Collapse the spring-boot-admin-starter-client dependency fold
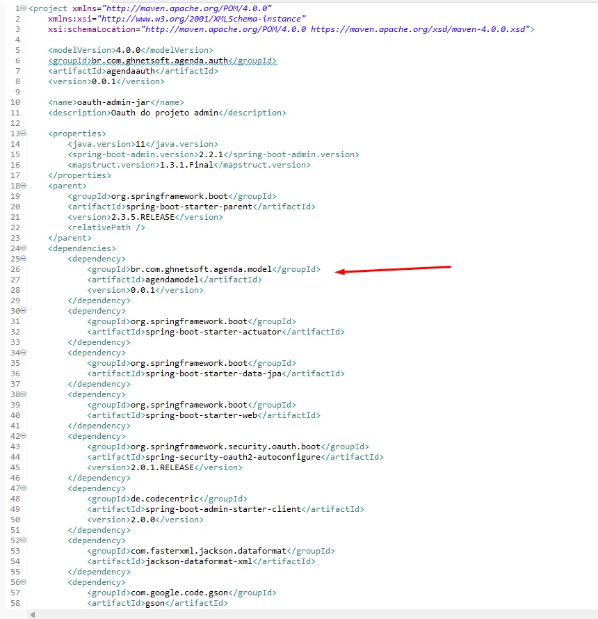 coord(24,488)
